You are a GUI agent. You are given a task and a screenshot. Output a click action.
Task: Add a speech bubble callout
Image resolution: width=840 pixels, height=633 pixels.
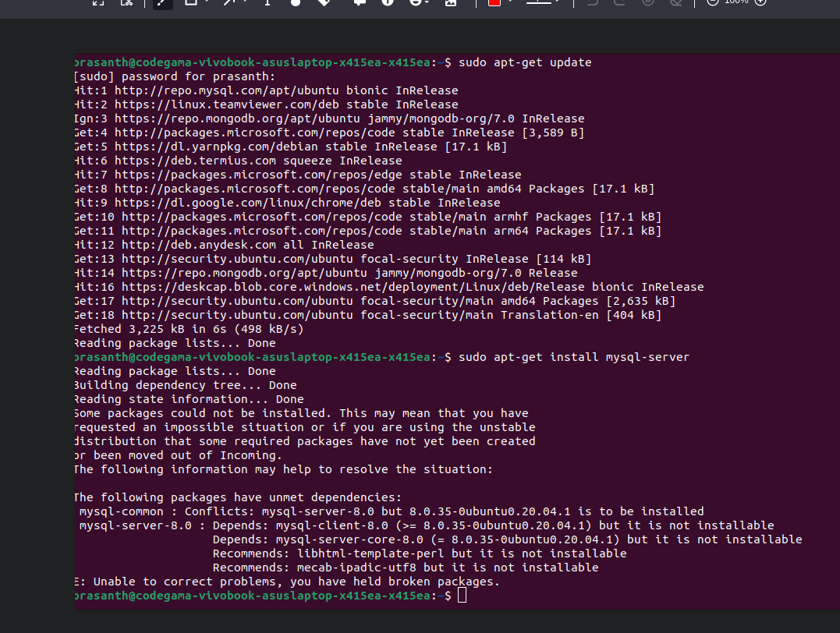tap(360, 3)
